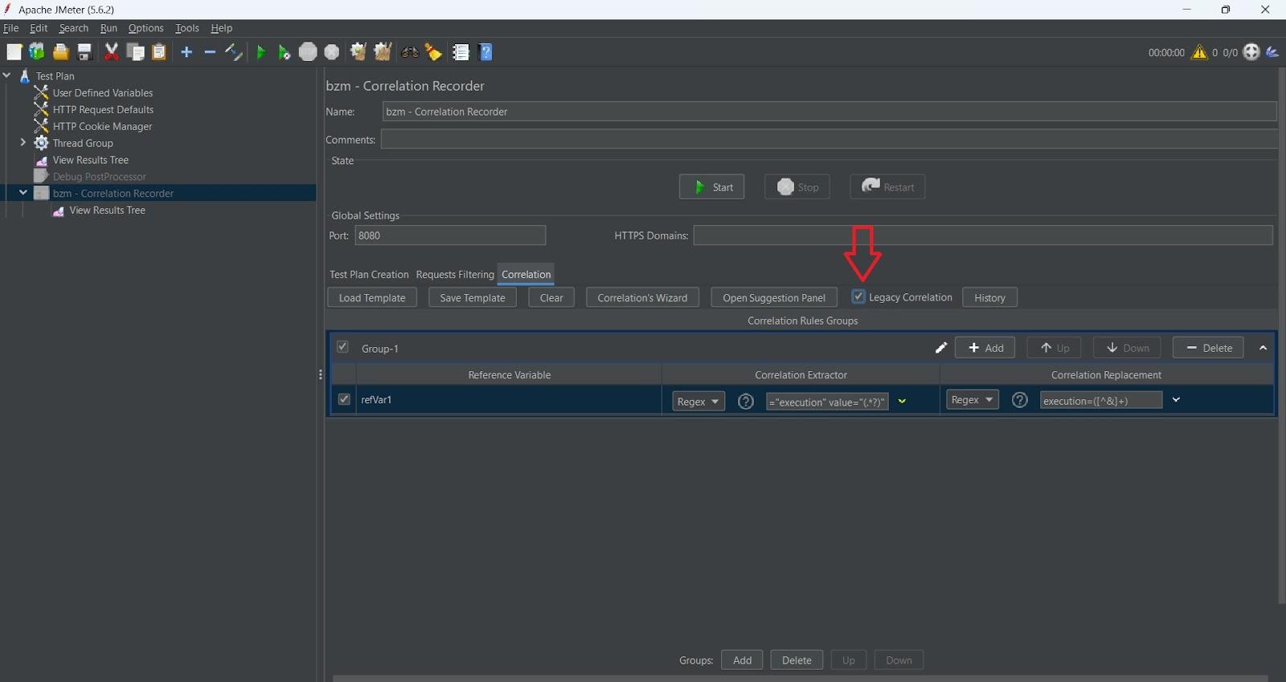Click the Groups Add button at bottom
This screenshot has height=682, width=1286.
coord(742,660)
